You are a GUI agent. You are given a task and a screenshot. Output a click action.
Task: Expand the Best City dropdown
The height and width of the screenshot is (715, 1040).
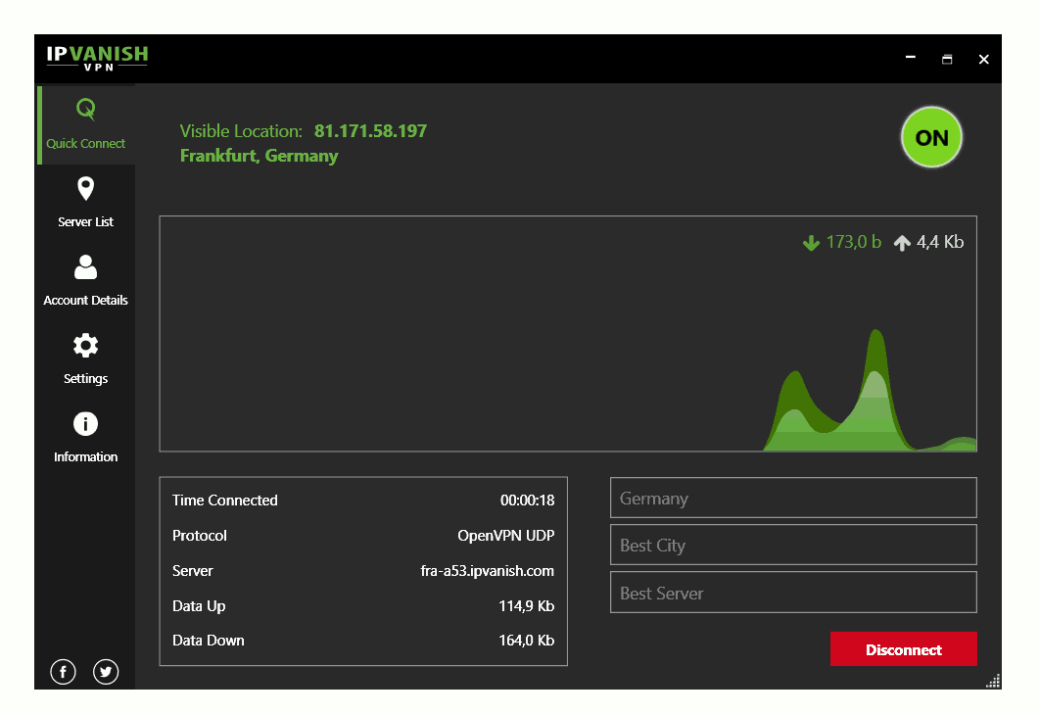pos(793,545)
